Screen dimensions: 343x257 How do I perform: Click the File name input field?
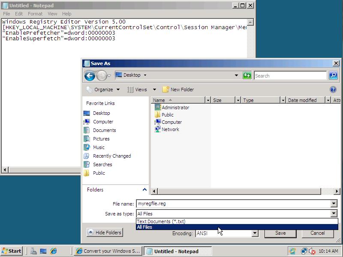pos(234,204)
